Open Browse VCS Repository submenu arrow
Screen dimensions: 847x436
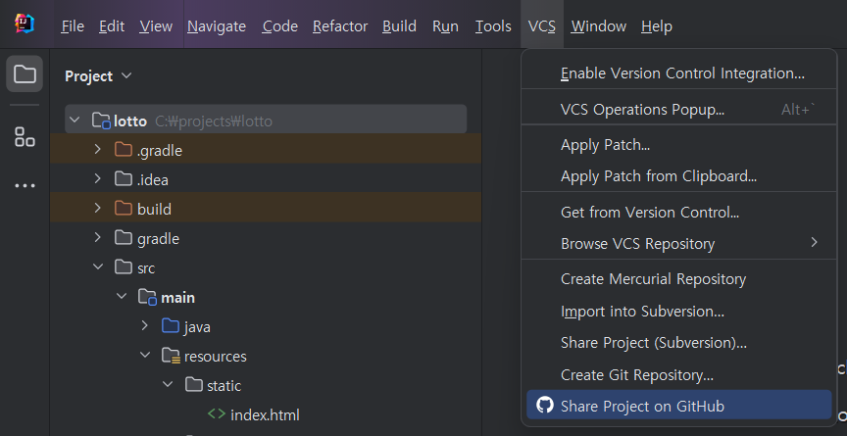tap(814, 243)
